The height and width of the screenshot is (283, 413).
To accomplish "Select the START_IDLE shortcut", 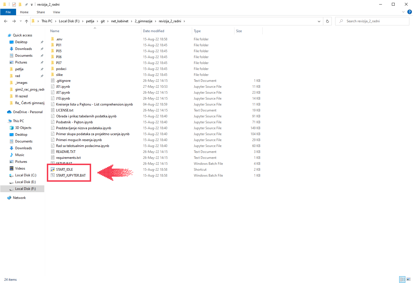I will pyautogui.click(x=64, y=170).
